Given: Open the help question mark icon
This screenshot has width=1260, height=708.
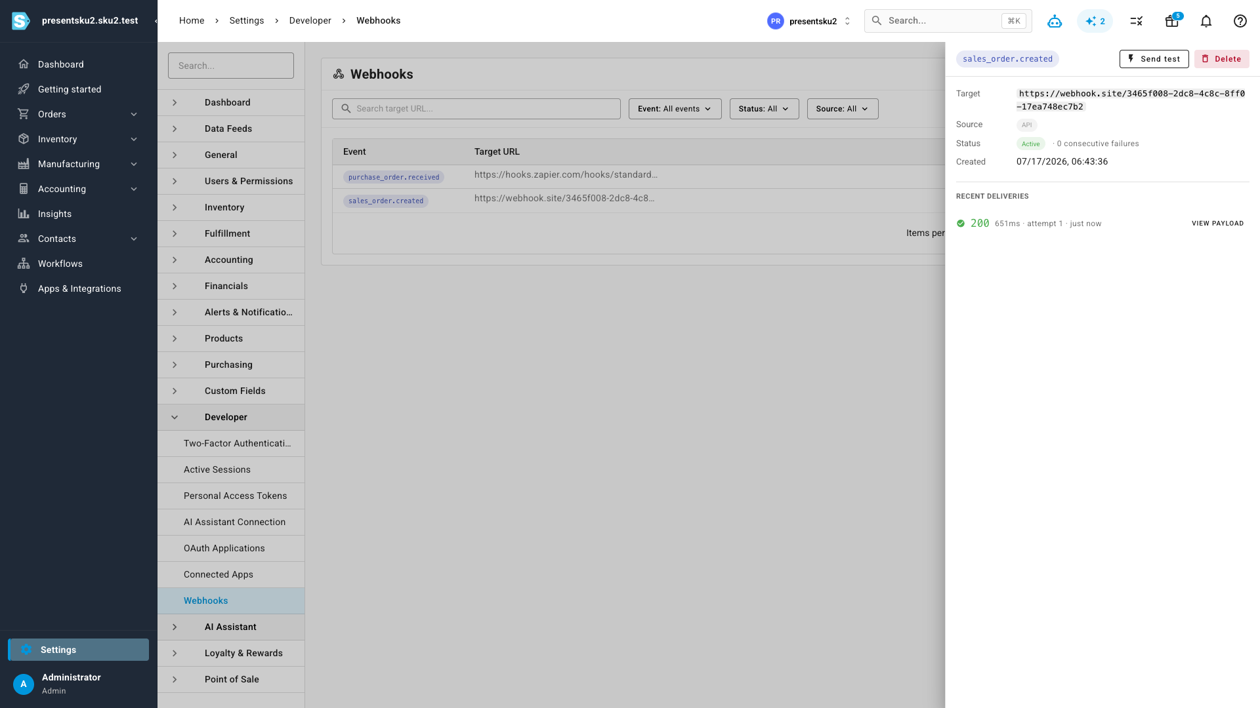Looking at the screenshot, I should [x=1240, y=21].
